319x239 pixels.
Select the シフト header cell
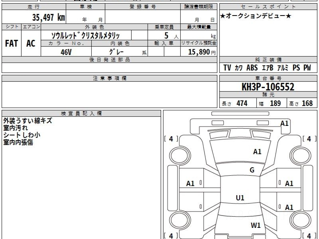(11, 27)
